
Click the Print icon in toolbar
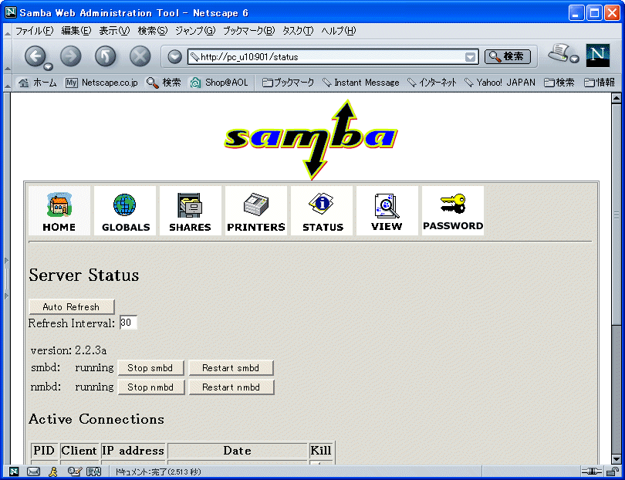[559, 53]
